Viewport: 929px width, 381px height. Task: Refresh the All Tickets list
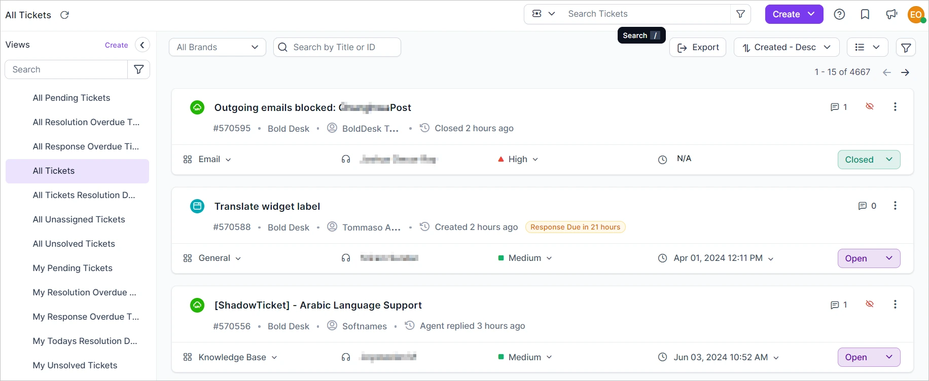[64, 15]
